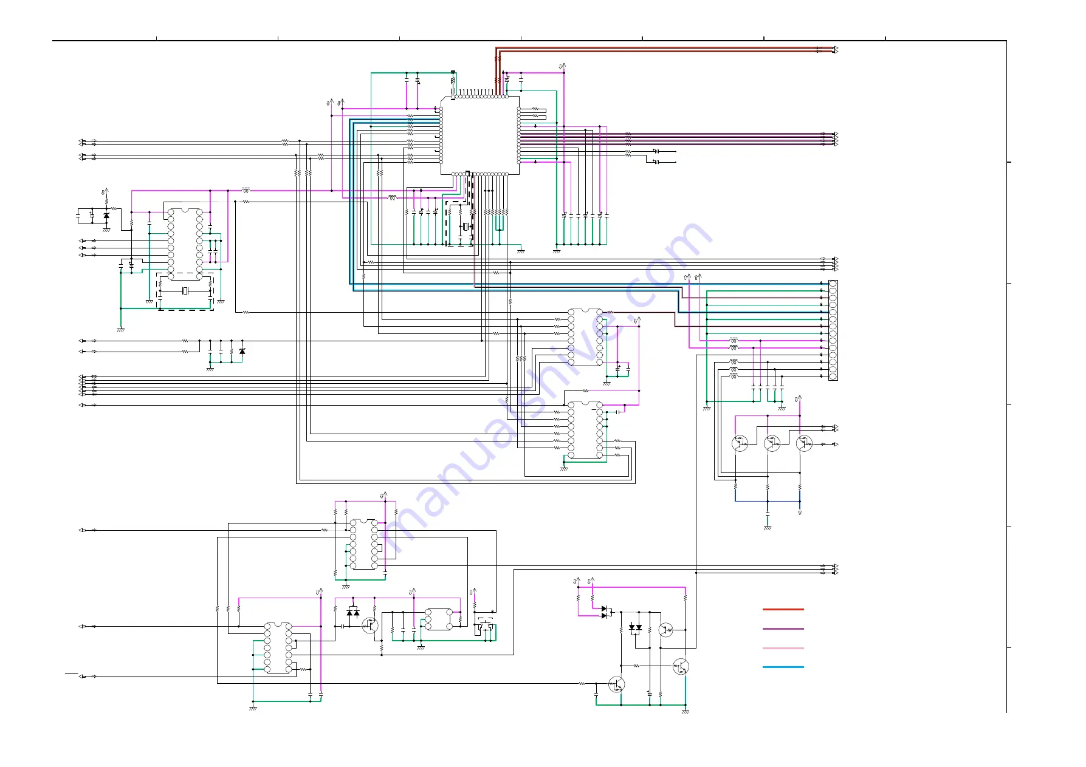Select the zener diode beside left capacitor pair
Viewport: 1086px width, 767px height.
[106, 216]
